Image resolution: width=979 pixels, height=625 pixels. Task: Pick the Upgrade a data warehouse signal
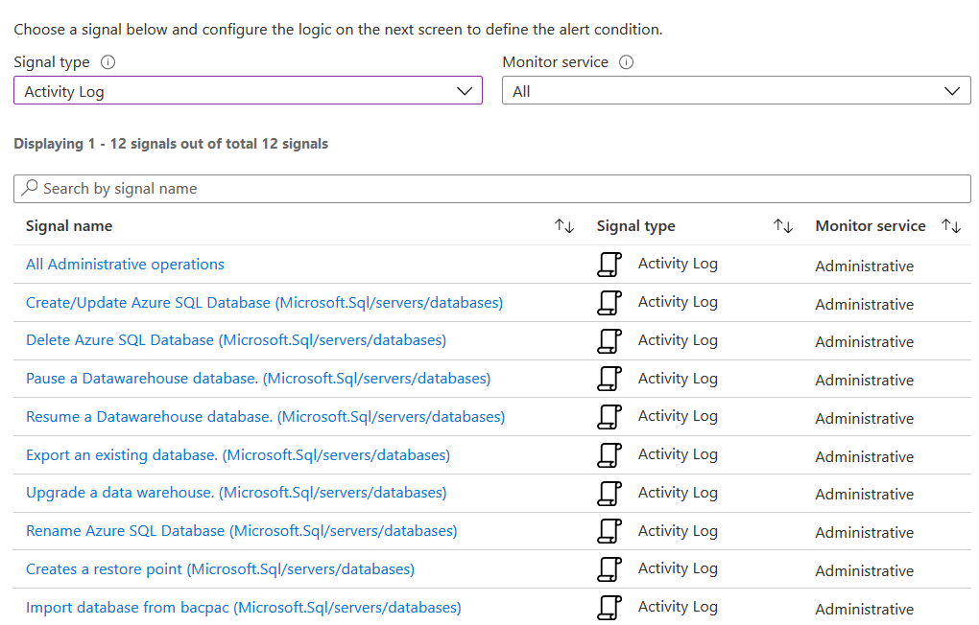coord(236,493)
